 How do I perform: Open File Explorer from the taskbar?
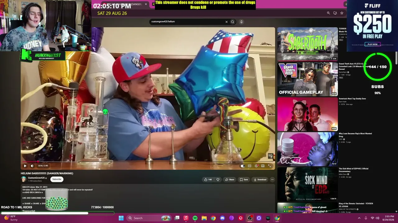(x=204, y=218)
